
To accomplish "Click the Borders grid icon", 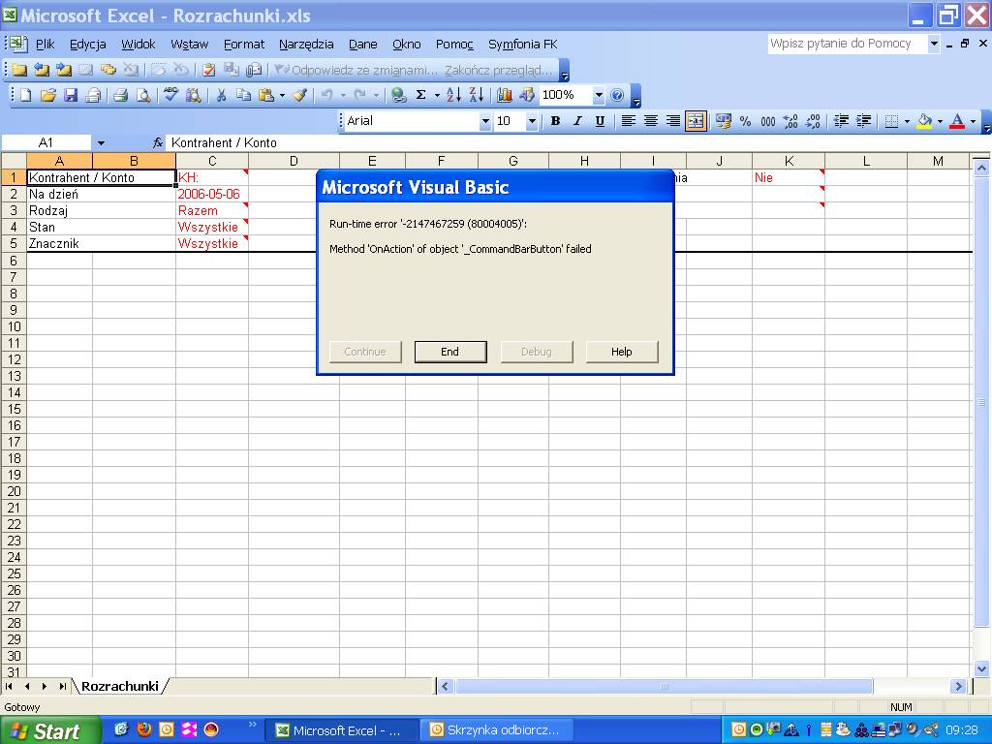I will coord(891,121).
